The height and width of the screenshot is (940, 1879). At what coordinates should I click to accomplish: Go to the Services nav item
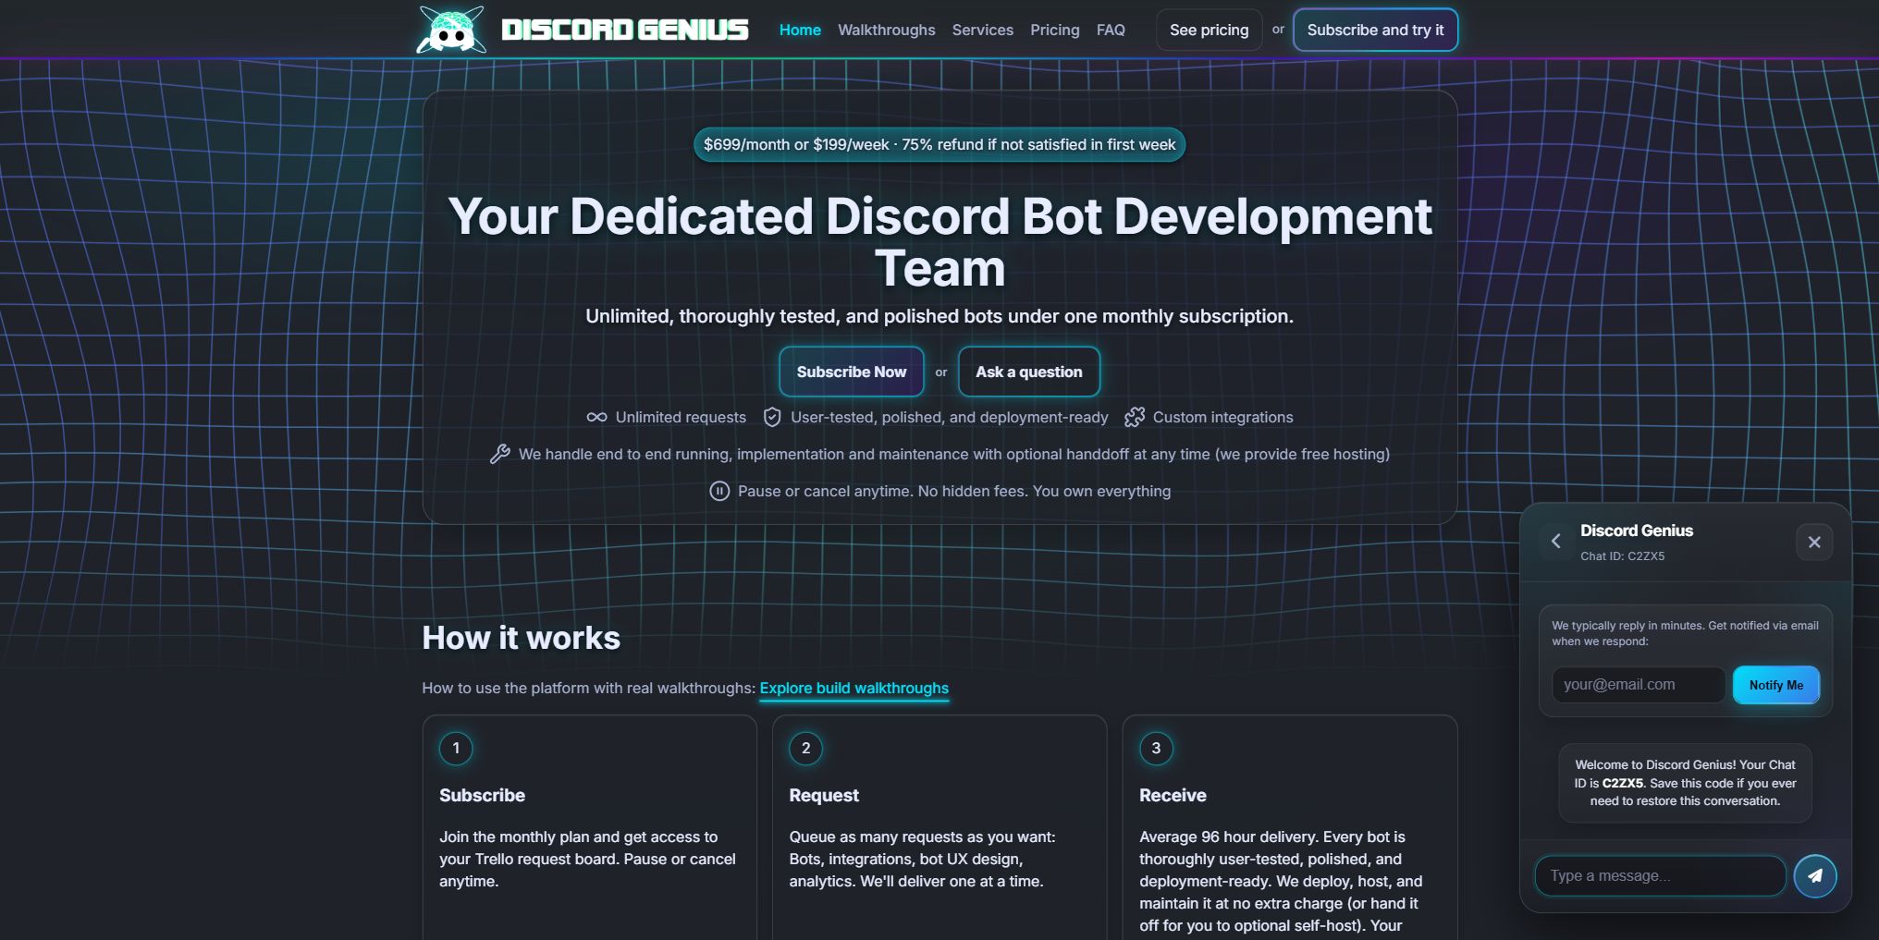click(x=982, y=30)
